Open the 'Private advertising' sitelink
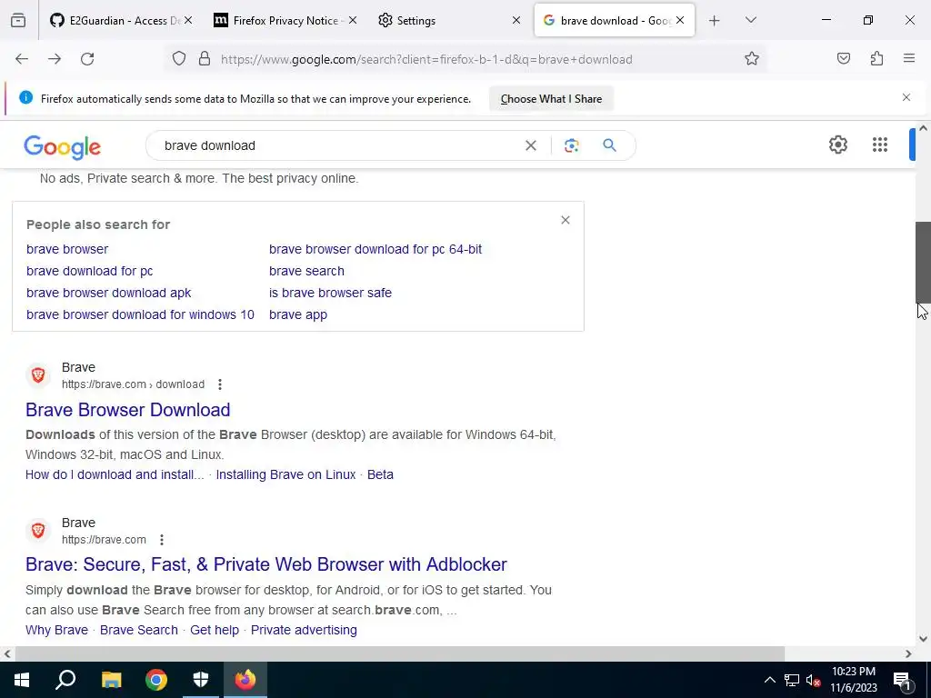 pos(304,631)
